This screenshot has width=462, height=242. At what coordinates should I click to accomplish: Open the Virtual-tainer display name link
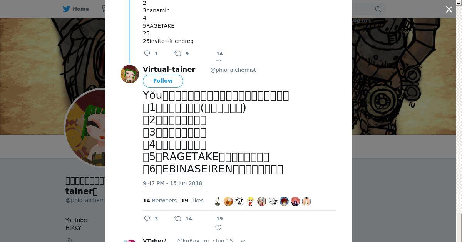pos(169,70)
